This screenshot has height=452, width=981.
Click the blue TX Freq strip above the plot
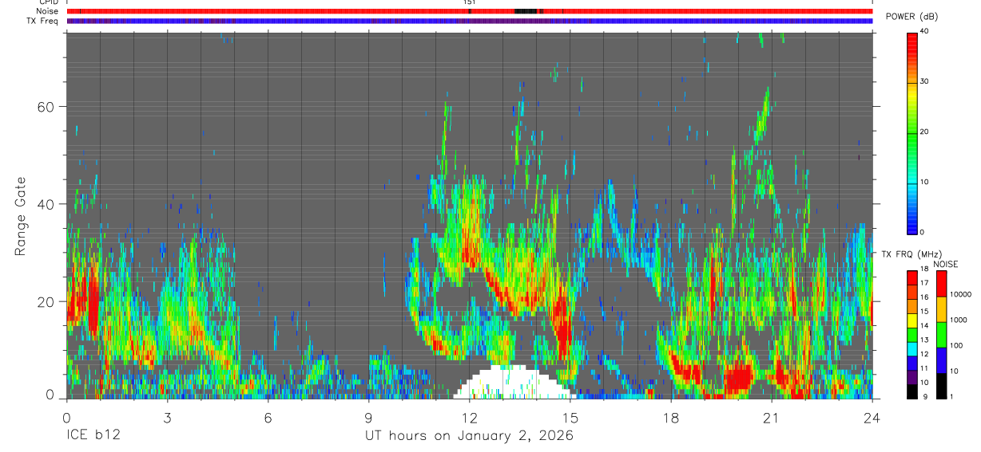[x=469, y=22]
